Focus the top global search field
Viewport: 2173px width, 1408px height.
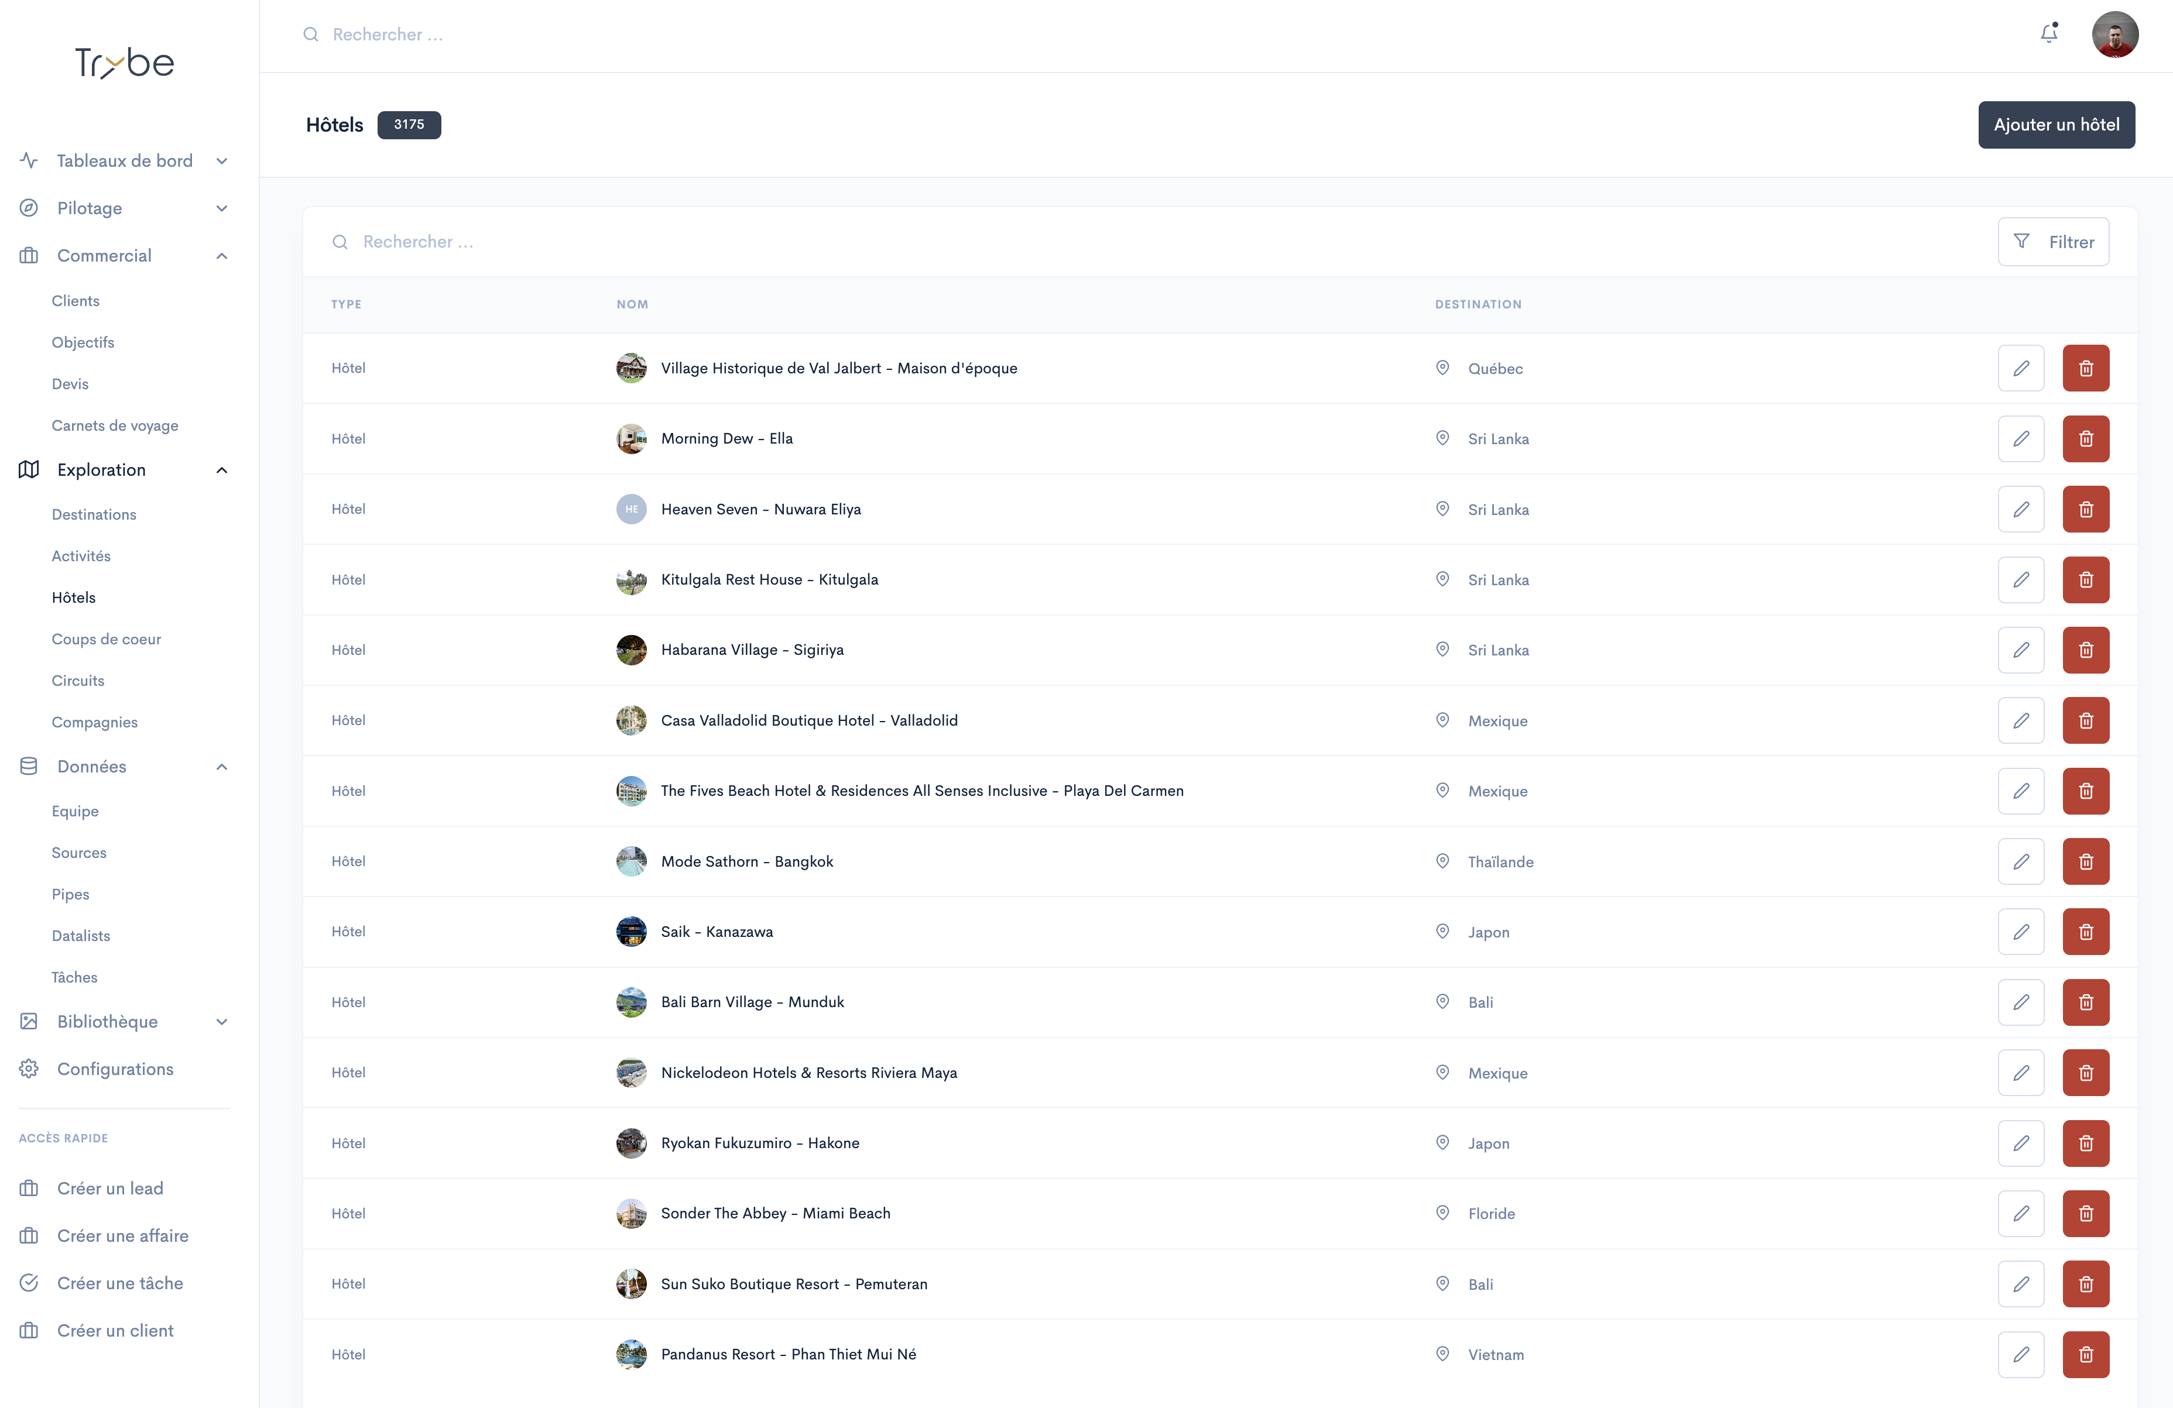[x=1096, y=35]
